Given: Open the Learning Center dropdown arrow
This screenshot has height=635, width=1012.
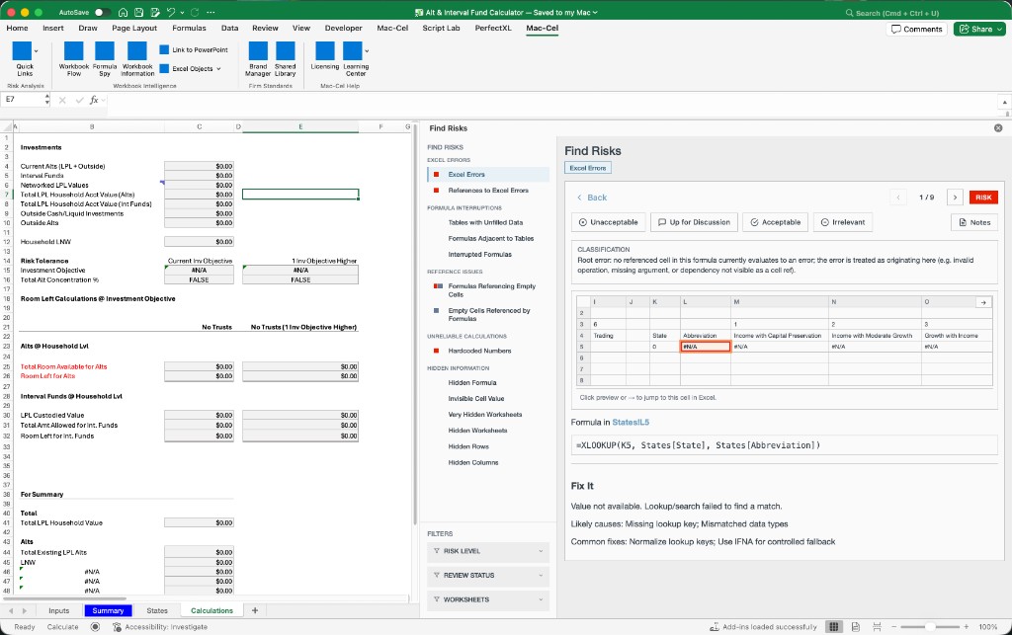Looking at the screenshot, I should point(367,50).
